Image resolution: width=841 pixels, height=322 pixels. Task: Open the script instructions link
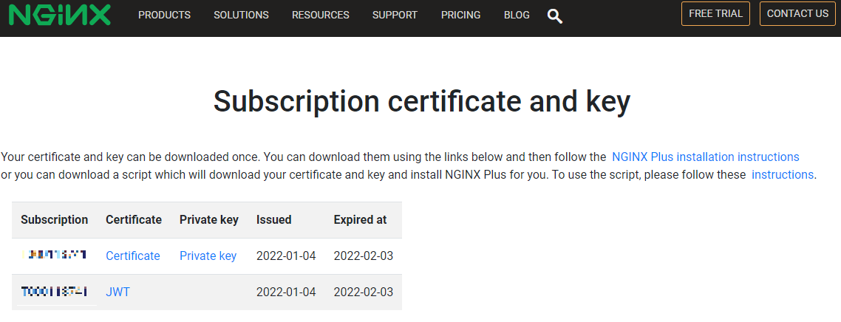tap(783, 174)
